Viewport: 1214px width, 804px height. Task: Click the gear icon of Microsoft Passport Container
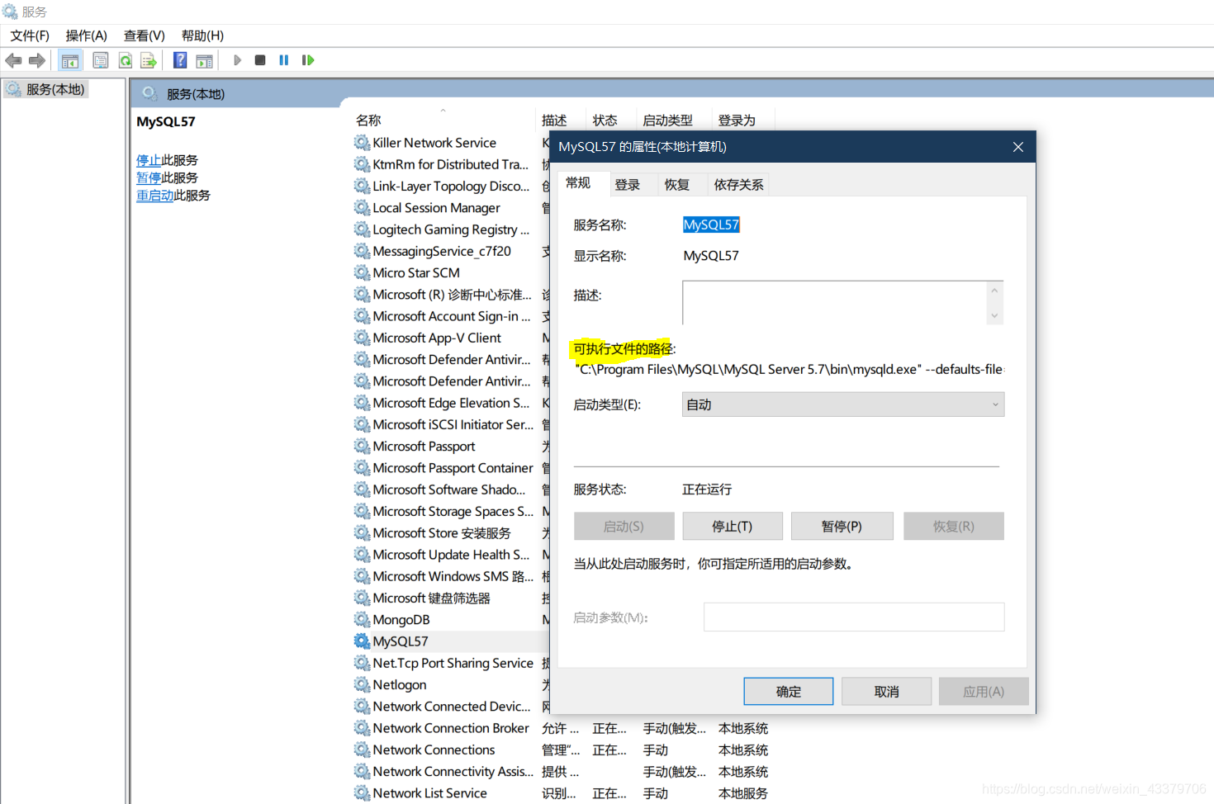(x=362, y=468)
